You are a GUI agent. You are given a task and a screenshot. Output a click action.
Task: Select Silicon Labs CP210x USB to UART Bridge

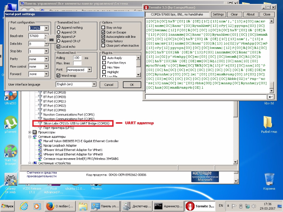pyautogui.click(x=76, y=123)
